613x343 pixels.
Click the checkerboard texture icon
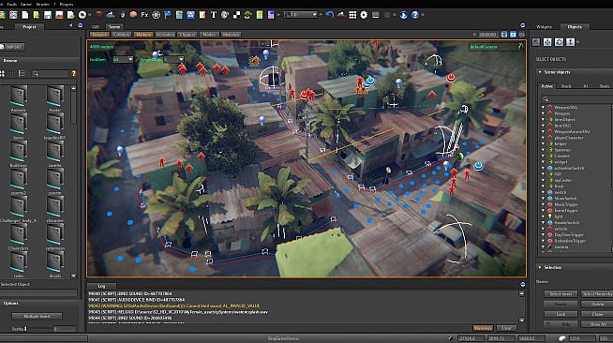(236, 15)
